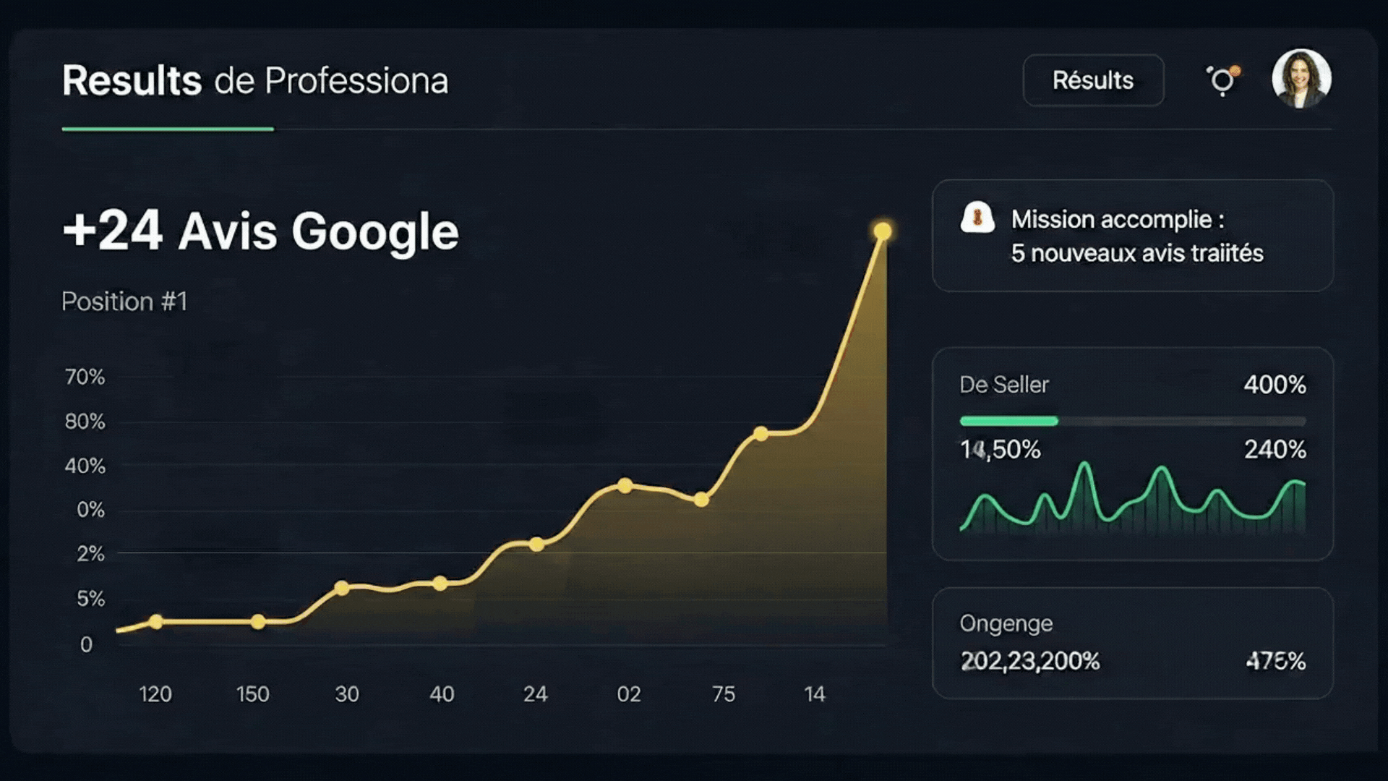This screenshot has height=781, width=1388.
Task: Click the De Seller green progress bar
Action: tap(1008, 421)
